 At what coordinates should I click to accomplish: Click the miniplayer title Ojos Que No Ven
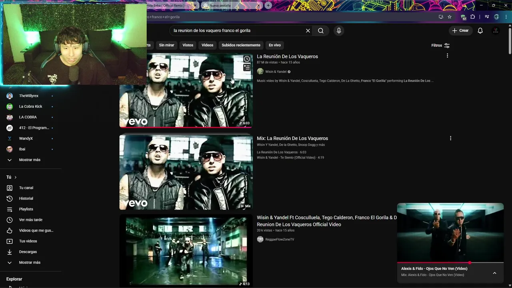pos(434,268)
